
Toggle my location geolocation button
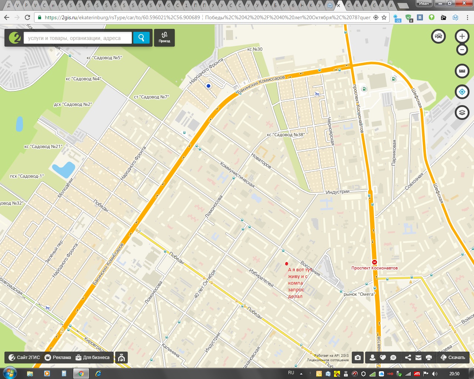click(x=462, y=92)
